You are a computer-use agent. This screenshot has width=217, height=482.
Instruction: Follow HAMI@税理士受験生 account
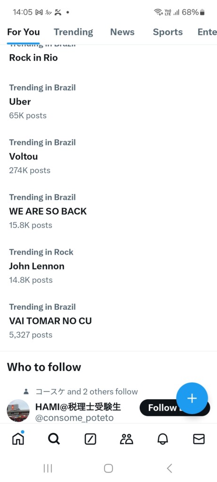coord(175,408)
